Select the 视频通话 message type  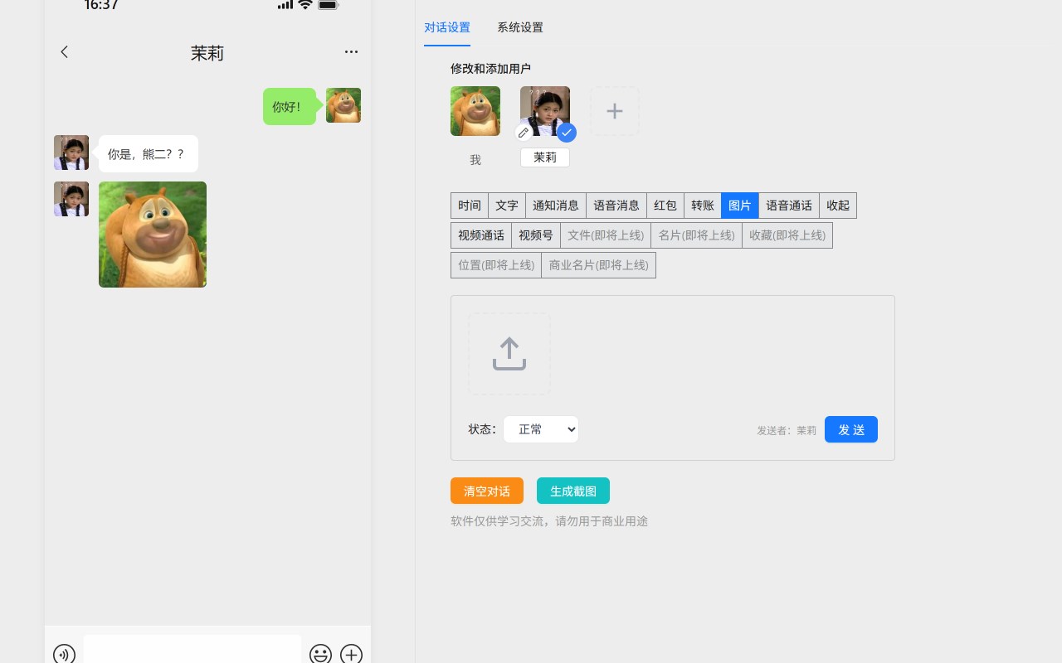[481, 235]
